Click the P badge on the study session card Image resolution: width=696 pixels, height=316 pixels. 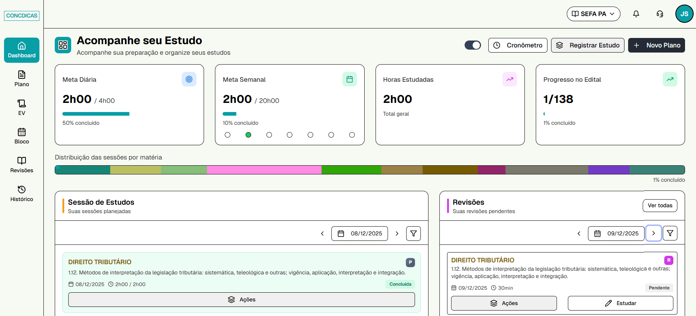[x=410, y=262]
